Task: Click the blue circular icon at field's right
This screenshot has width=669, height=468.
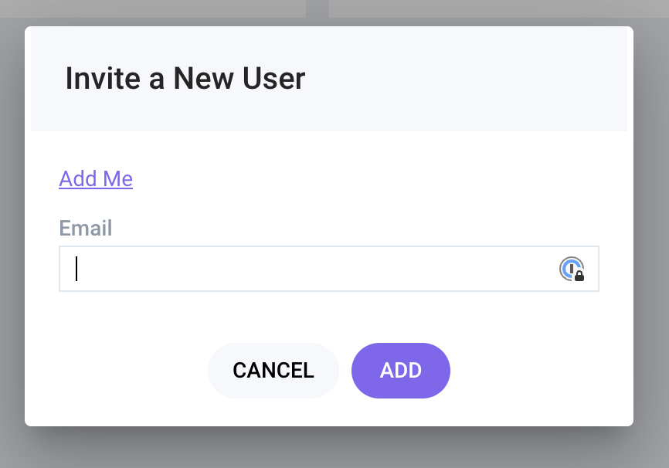Action: point(570,268)
